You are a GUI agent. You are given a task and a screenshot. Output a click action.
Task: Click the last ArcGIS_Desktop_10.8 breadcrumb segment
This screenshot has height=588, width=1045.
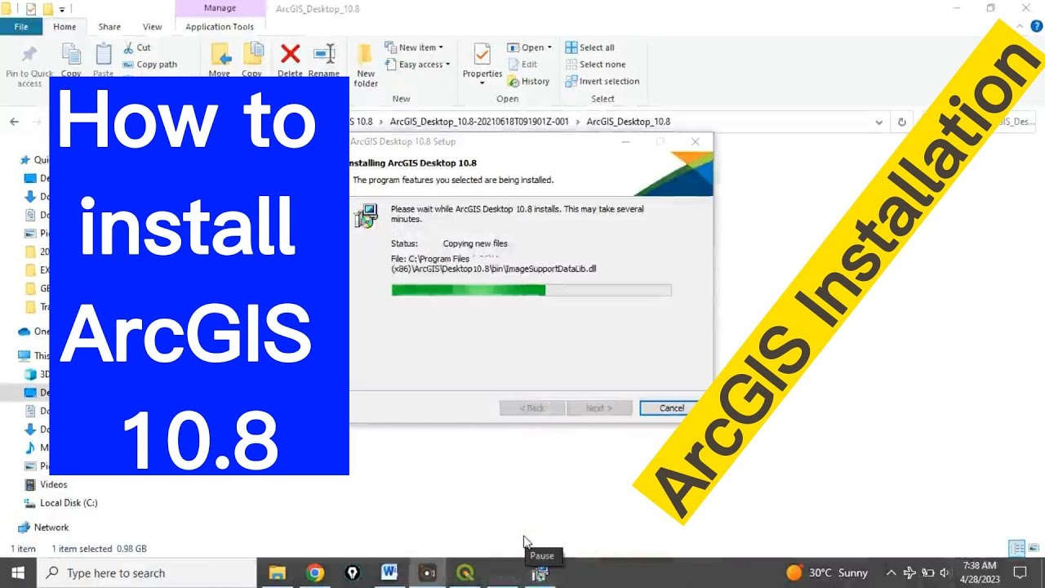pos(628,122)
